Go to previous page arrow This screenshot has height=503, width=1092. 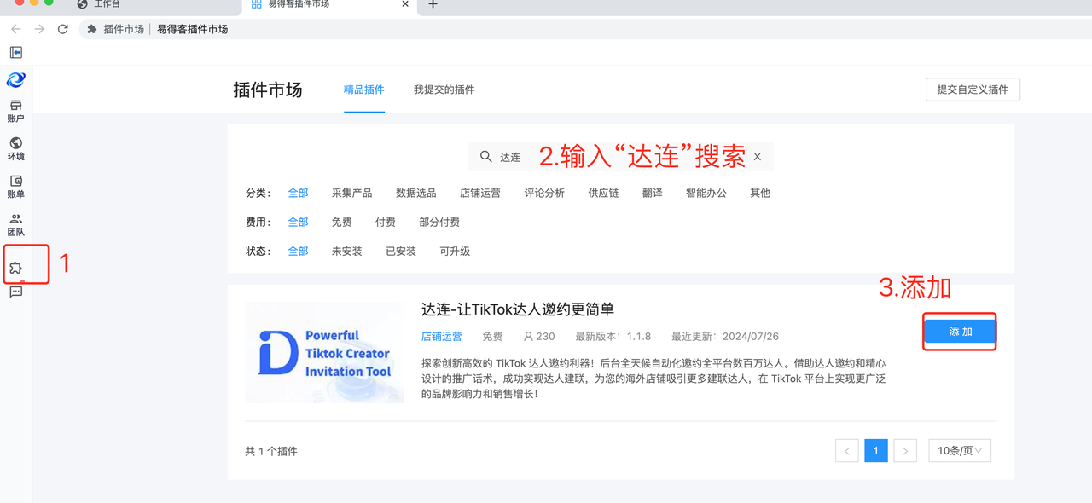(847, 451)
